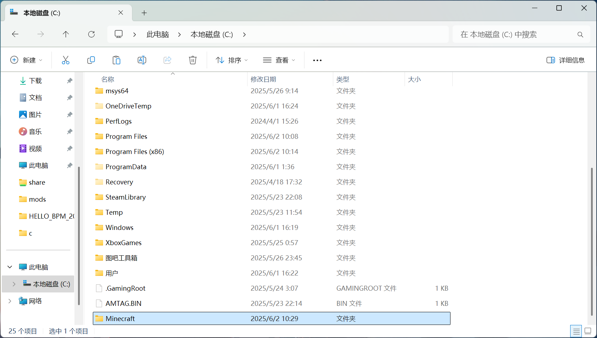Screen dimensions: 597x338
Task: Toggle the 详细信息 details pane
Action: (566, 60)
